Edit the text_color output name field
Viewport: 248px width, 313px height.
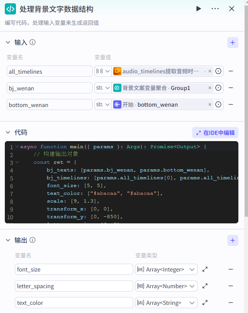click(x=74, y=303)
